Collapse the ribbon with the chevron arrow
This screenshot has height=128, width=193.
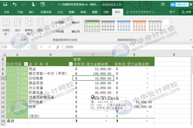191,40
